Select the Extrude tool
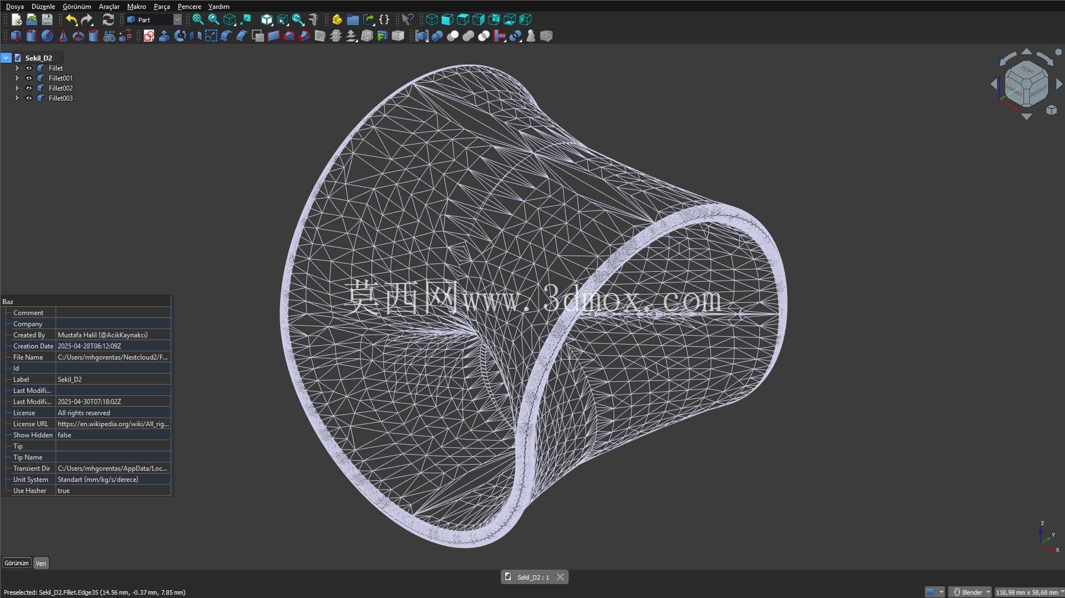This screenshot has height=598, width=1065. [x=165, y=36]
